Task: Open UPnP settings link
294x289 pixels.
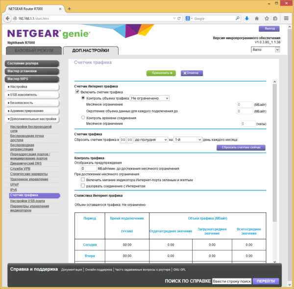Action: coord(14,184)
